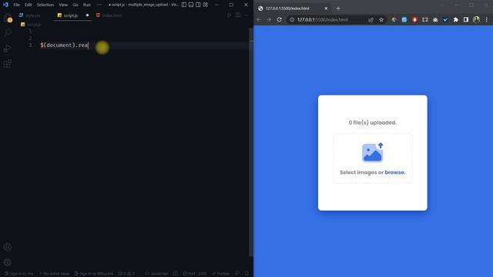Open the Explorer view in the activity bar
The width and height of the screenshot is (493, 277).
click(8, 18)
